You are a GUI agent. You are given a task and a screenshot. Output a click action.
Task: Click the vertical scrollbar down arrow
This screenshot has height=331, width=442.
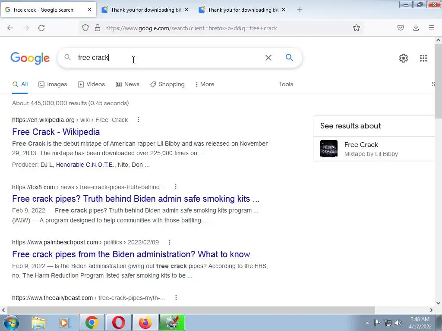tap(439, 303)
